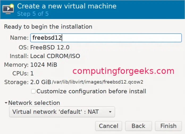Viewport: 185px width, 134px height.
Task: Click the 'Ready to begin the installation' heading
Action: pos(48,27)
